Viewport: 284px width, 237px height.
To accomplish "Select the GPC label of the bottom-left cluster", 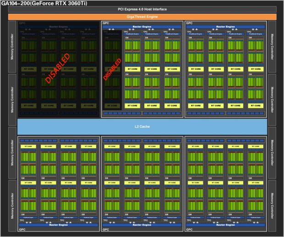I will 22,230.
